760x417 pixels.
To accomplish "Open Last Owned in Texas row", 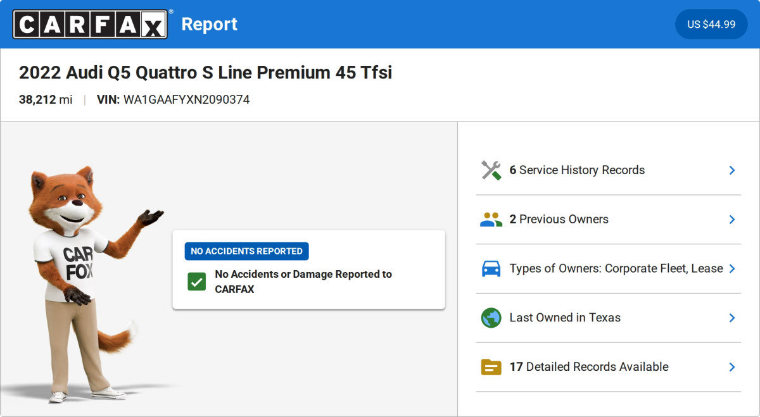I will click(608, 318).
